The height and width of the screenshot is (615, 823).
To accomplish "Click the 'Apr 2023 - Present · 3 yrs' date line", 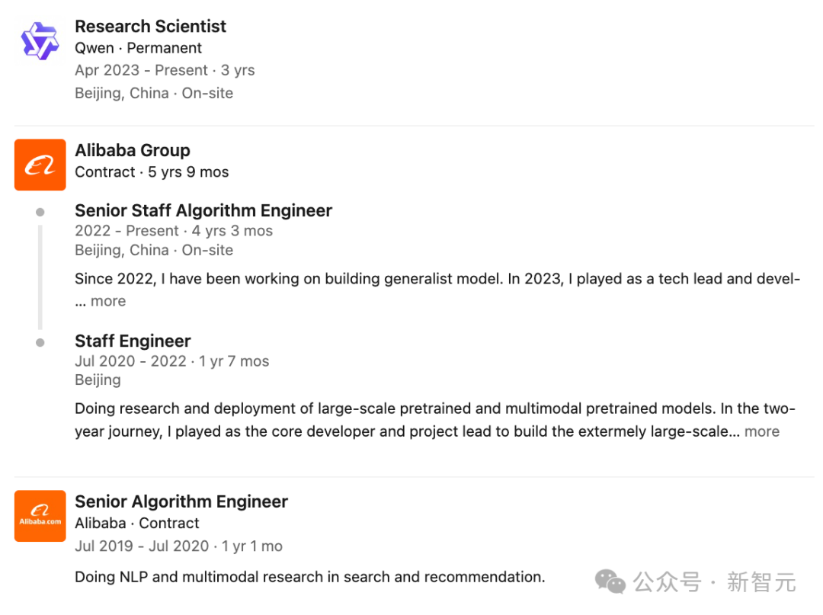I will (x=165, y=70).
